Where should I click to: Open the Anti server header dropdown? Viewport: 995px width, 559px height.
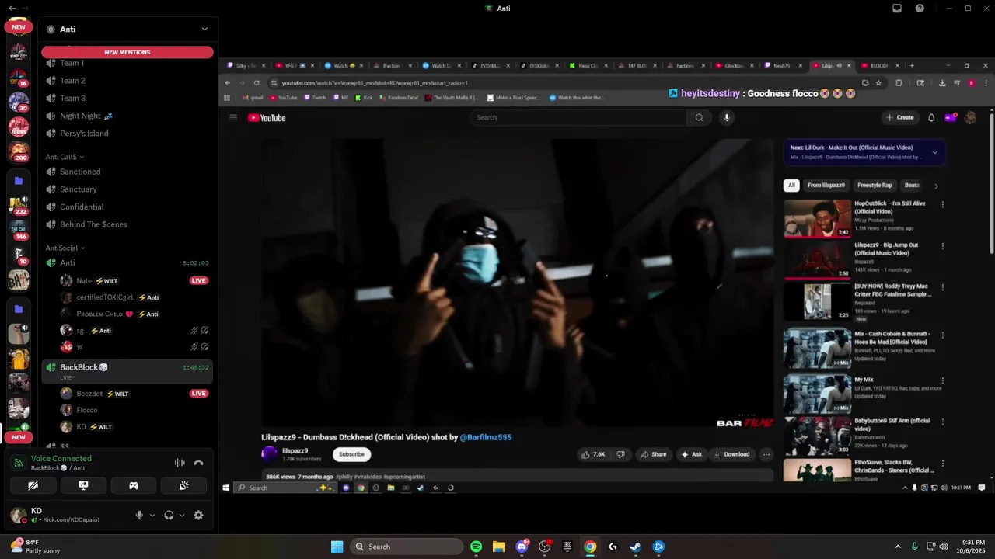click(204, 29)
